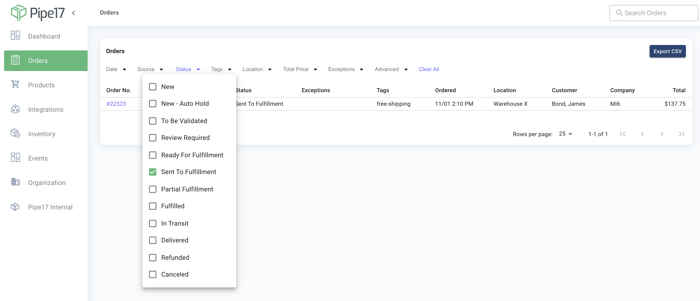The image size is (700, 301).
Task: Click the Events grid icon
Action: coord(15,158)
